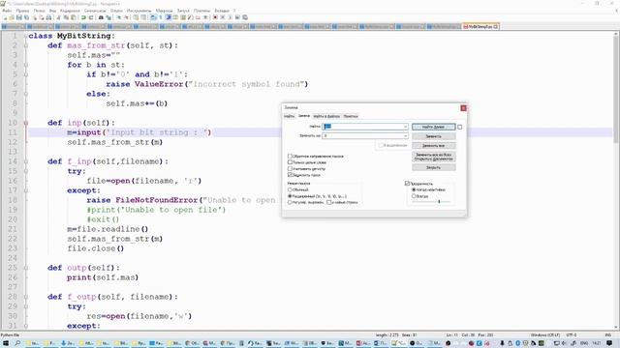620x348 pixels.
Task: Click 'Заменить все во всех открытых документах'
Action: point(434,157)
